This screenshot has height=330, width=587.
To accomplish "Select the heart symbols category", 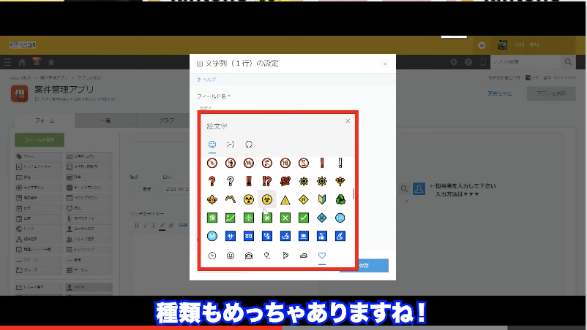I will click(322, 256).
